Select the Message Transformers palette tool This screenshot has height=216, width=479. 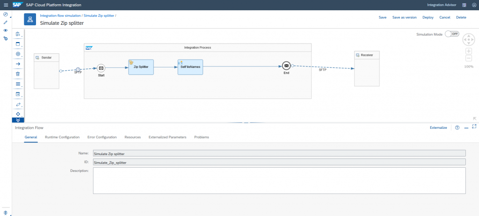[18, 84]
